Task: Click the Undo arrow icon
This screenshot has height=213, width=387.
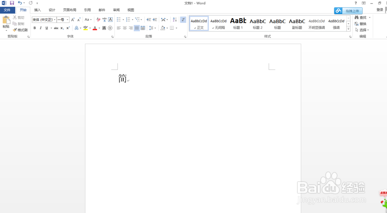Action: pos(20,3)
